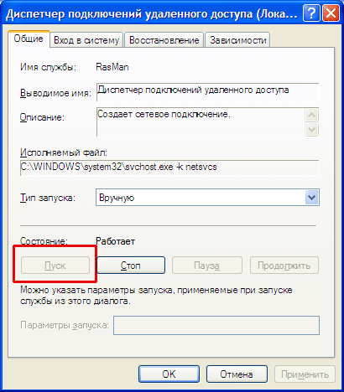Click the Продолжить button

(284, 265)
